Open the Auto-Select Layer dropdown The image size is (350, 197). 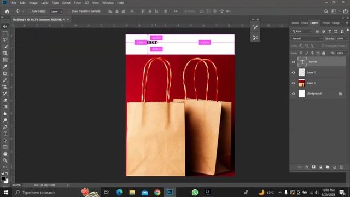pyautogui.click(x=56, y=11)
